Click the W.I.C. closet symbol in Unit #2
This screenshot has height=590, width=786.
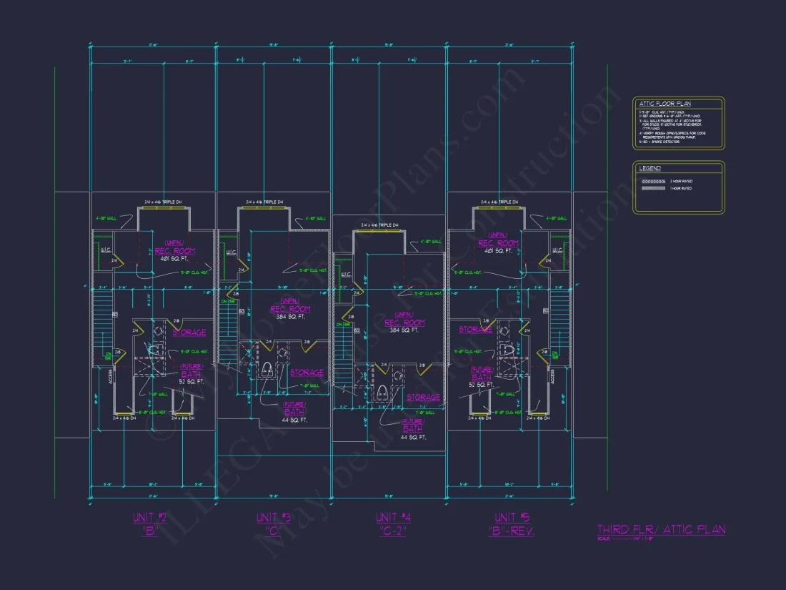click(x=106, y=249)
